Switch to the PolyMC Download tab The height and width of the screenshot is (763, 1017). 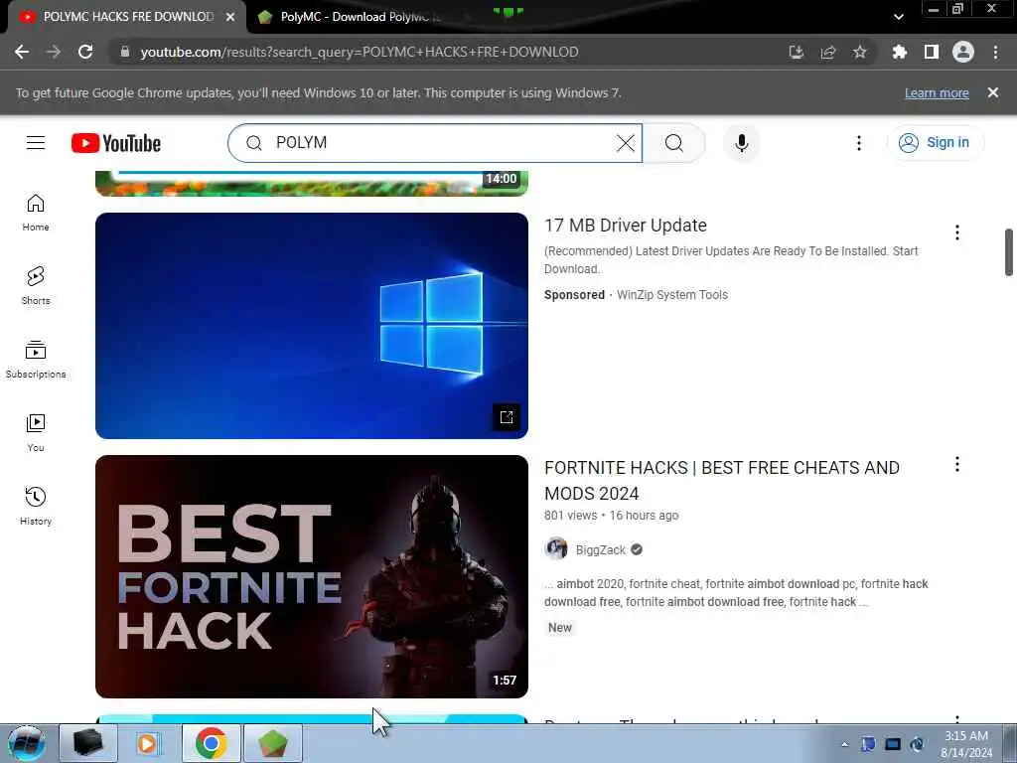coord(361,17)
